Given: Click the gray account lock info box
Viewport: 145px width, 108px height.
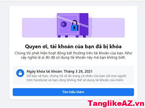Looking at the screenshot, I should click(73, 75).
